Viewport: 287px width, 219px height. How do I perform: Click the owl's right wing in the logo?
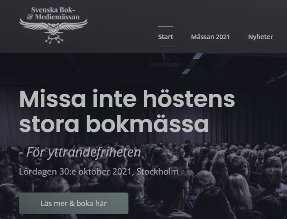(x=74, y=25)
